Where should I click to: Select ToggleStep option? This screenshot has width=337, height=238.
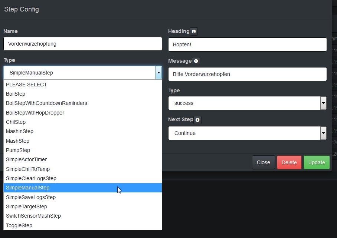pos(19,225)
